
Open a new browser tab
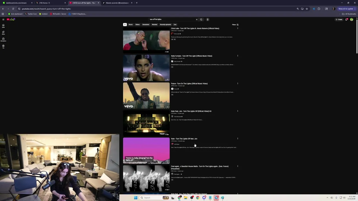coord(136,3)
